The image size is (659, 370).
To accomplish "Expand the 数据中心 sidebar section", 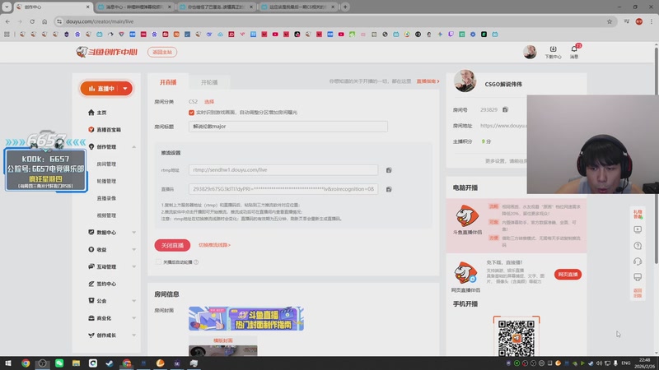I will pos(133,233).
